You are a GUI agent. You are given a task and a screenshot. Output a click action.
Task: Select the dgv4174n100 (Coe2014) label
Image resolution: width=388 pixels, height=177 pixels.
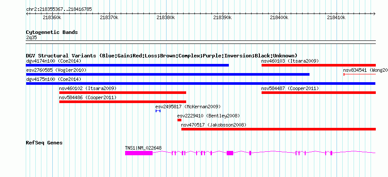tap(54, 61)
